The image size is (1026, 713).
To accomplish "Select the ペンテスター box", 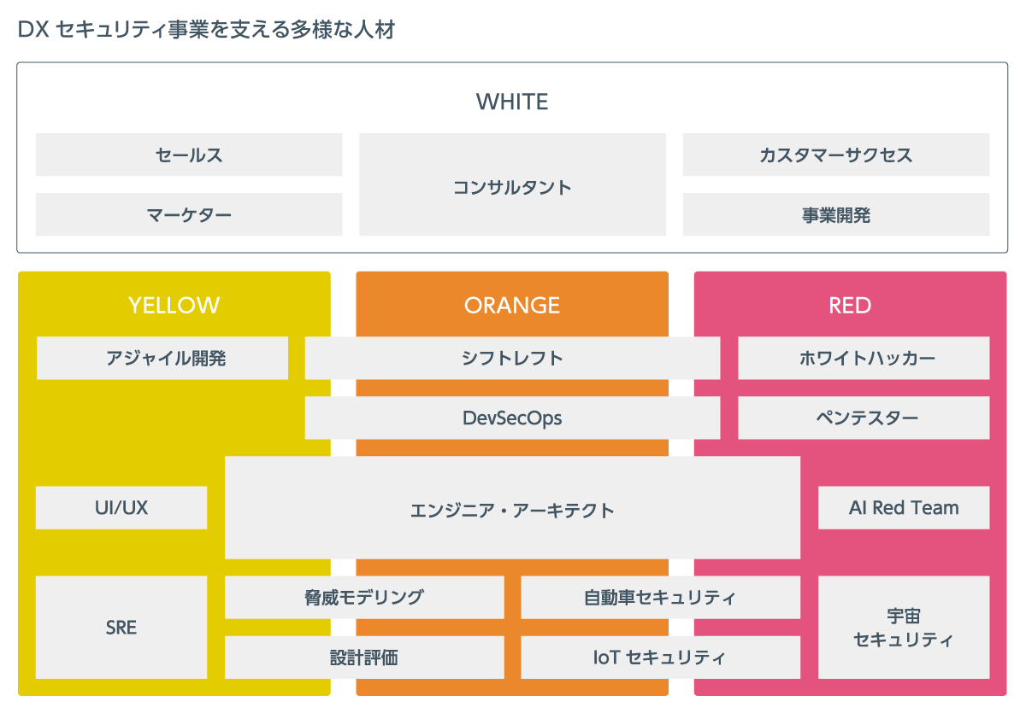I will (x=864, y=418).
